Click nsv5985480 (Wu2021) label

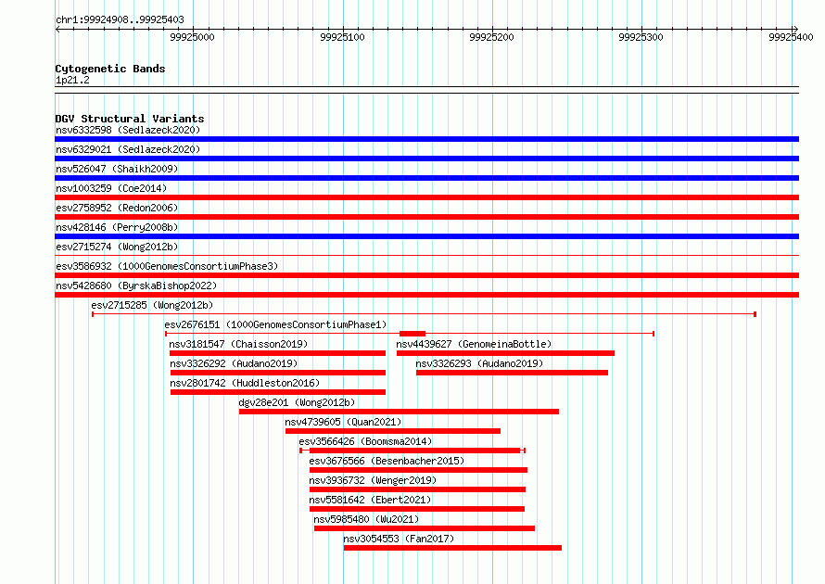coord(366,519)
